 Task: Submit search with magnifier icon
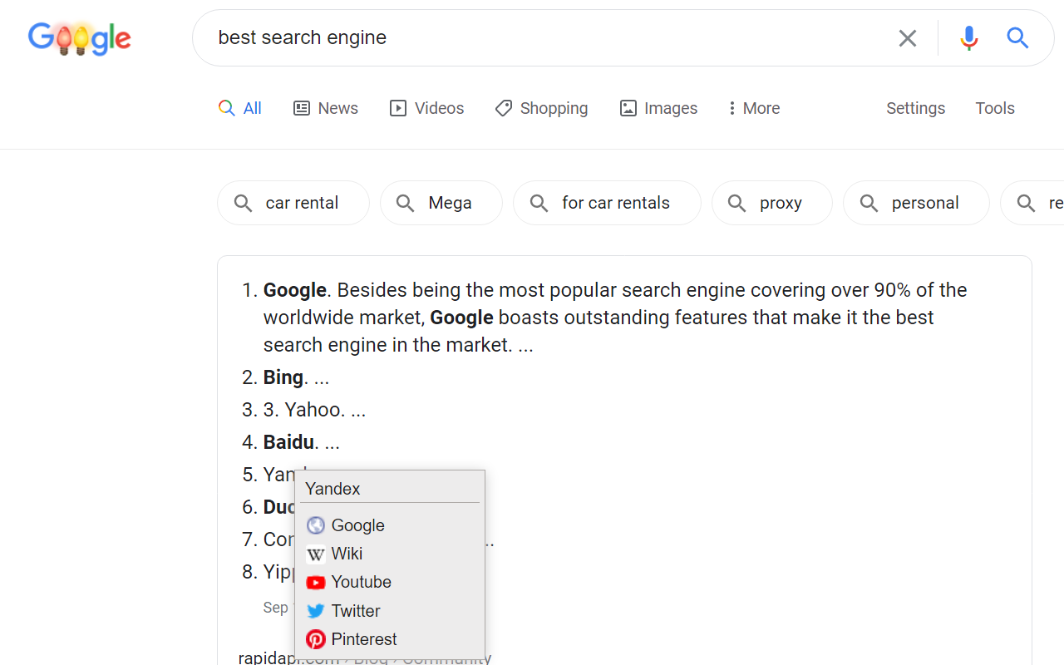tap(1017, 37)
